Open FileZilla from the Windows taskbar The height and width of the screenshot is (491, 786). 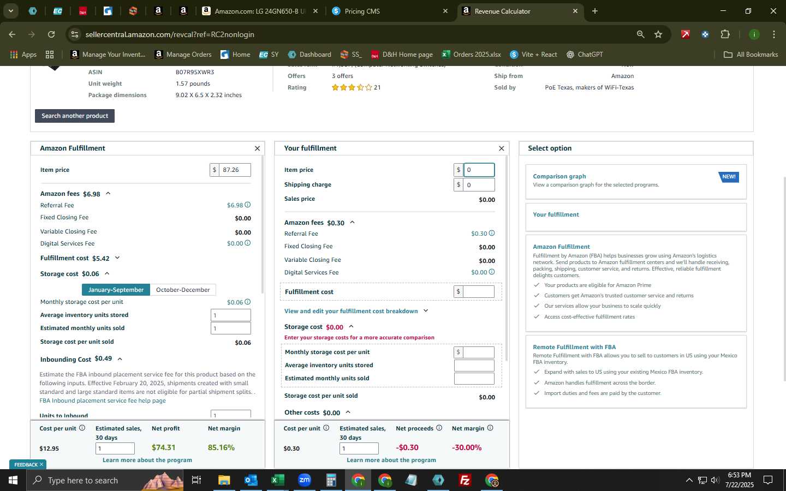point(465,480)
